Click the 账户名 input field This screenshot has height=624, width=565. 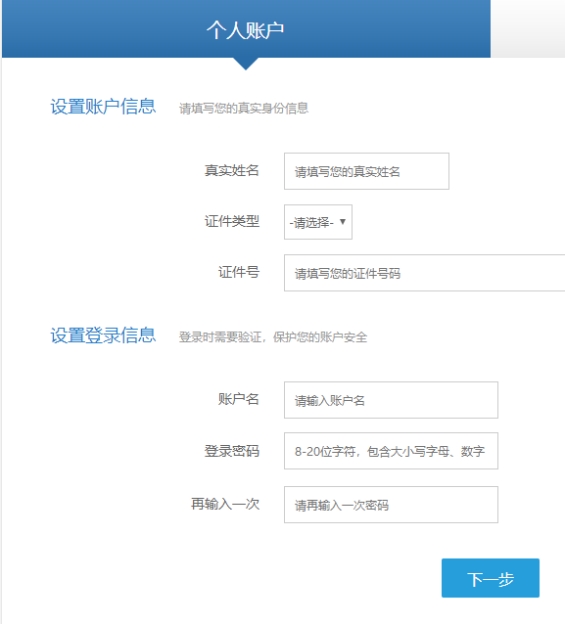391,400
